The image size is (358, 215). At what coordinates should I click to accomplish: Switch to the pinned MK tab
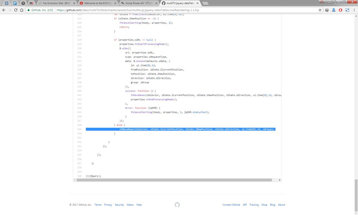[31, 3]
